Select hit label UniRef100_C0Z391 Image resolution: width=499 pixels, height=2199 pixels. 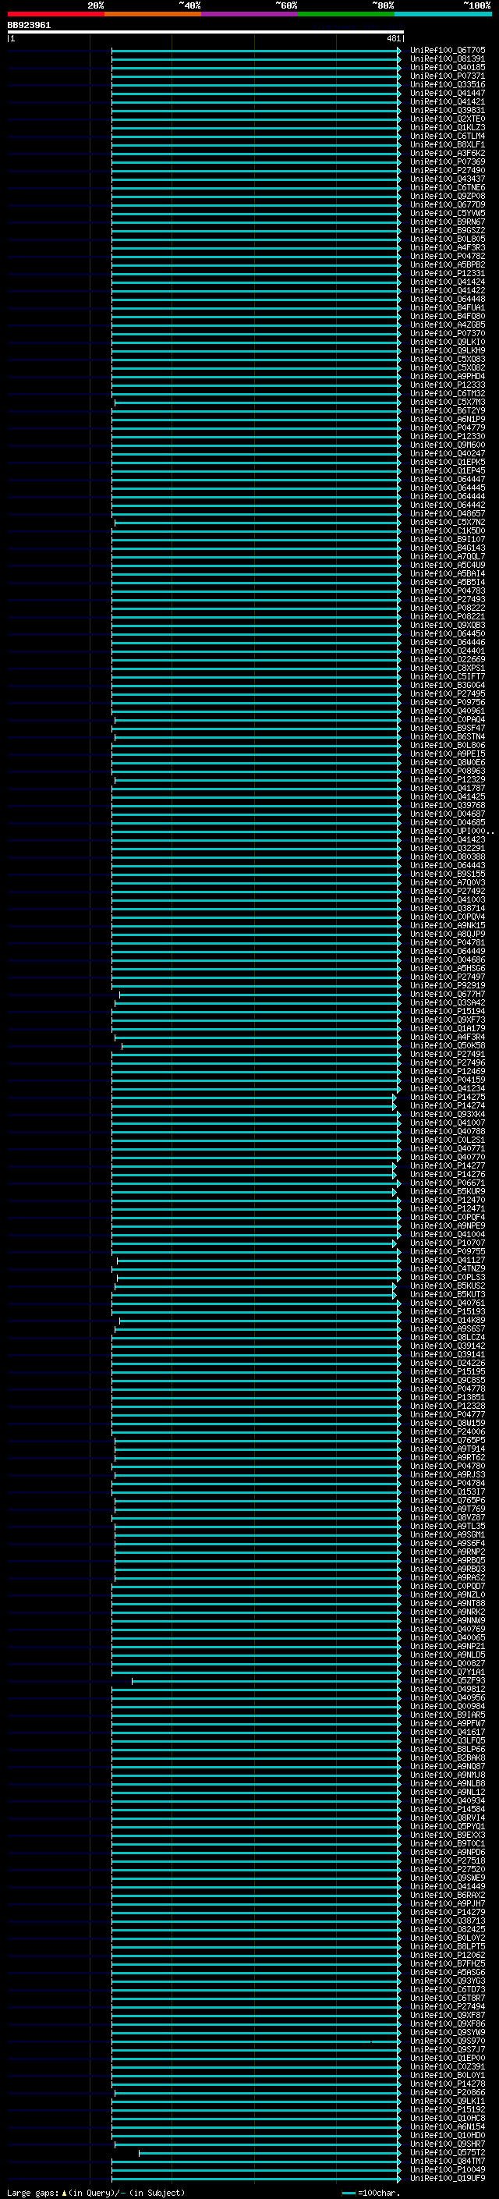(448, 2067)
